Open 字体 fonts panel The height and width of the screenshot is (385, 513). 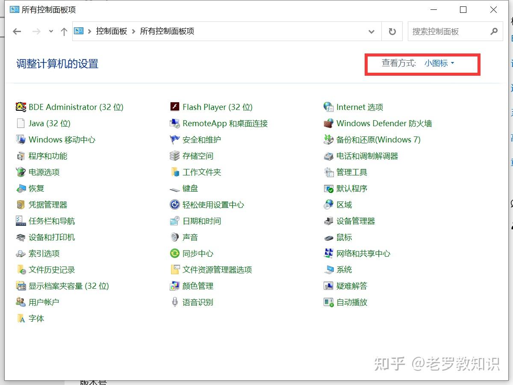coord(37,318)
